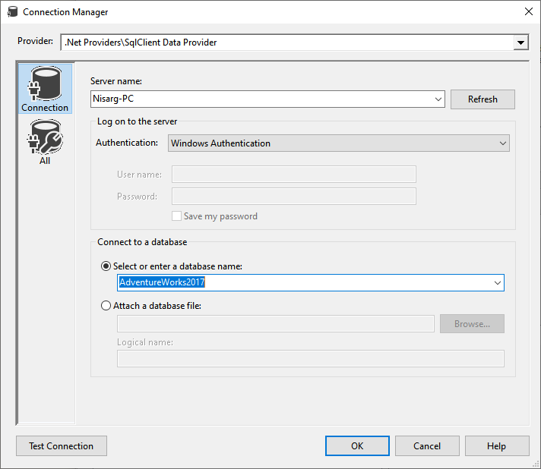Open the Server name dropdown
This screenshot has height=469, width=541.
tap(438, 99)
